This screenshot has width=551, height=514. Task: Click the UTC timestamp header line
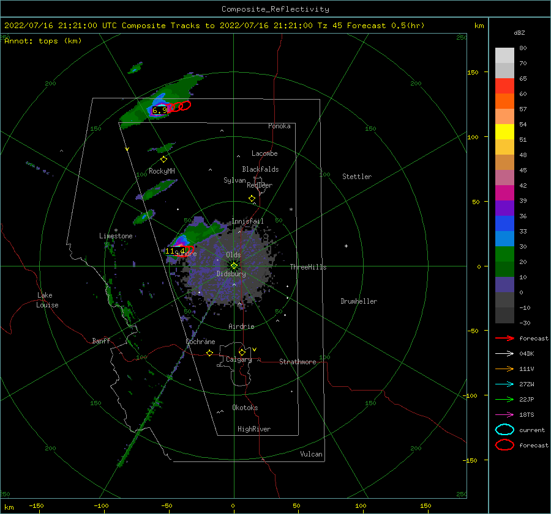click(214, 26)
